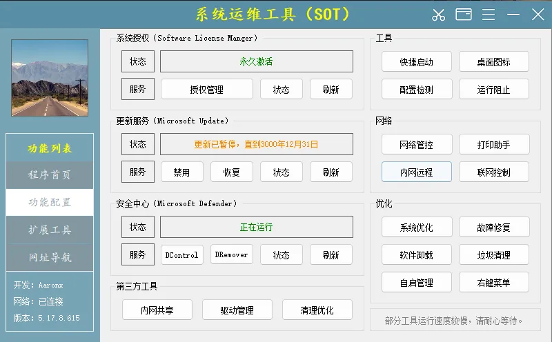The image size is (552, 342).
Task: Open 授权管理 in Software License section
Action: [x=206, y=90]
